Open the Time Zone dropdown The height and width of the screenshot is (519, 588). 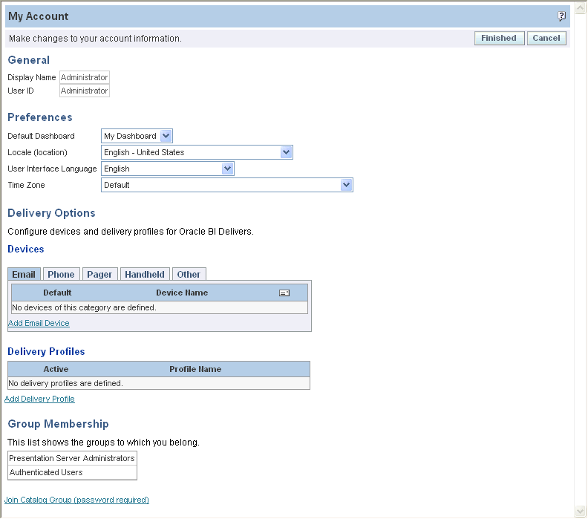227,185
